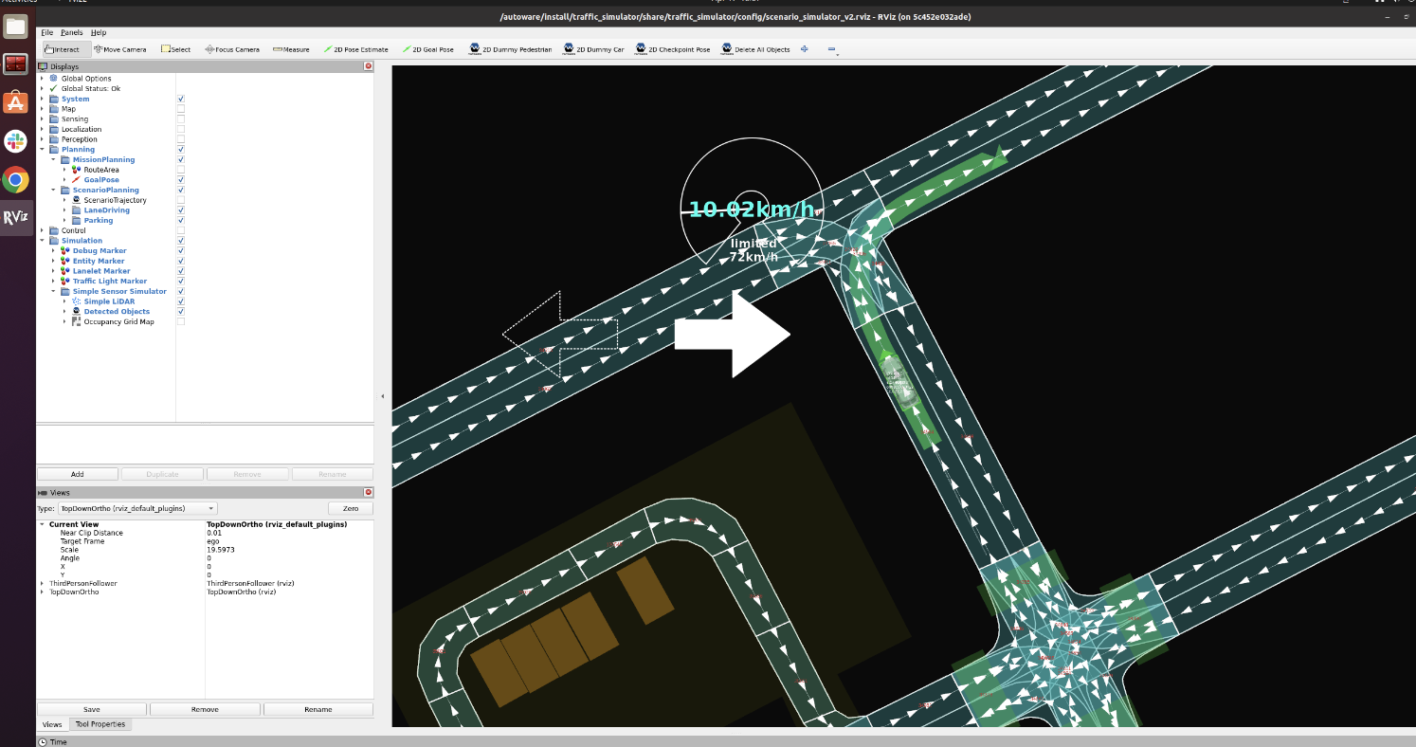The height and width of the screenshot is (747, 1416).
Task: Activate 2D Dummy Car tool
Action: point(593,49)
